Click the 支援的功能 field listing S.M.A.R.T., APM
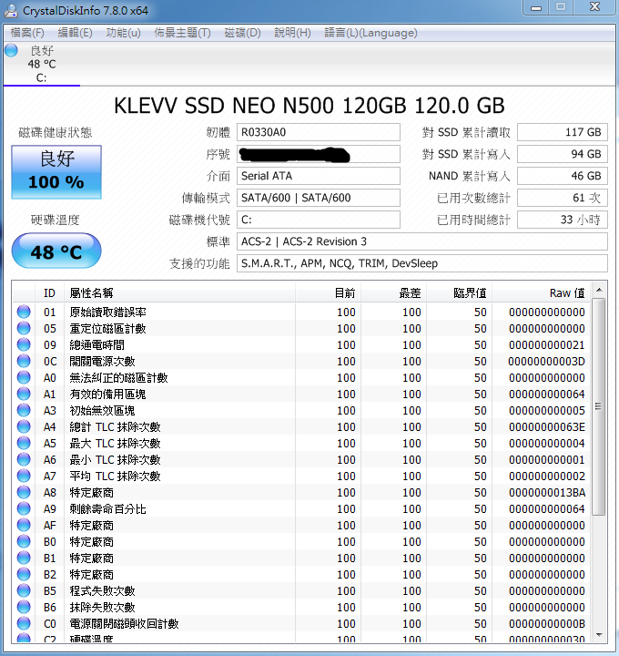 (422, 263)
